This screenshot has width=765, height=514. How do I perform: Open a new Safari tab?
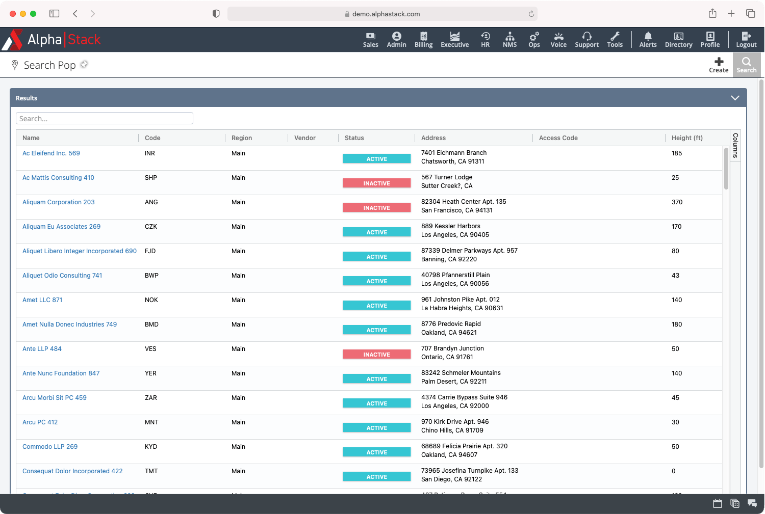tap(731, 14)
